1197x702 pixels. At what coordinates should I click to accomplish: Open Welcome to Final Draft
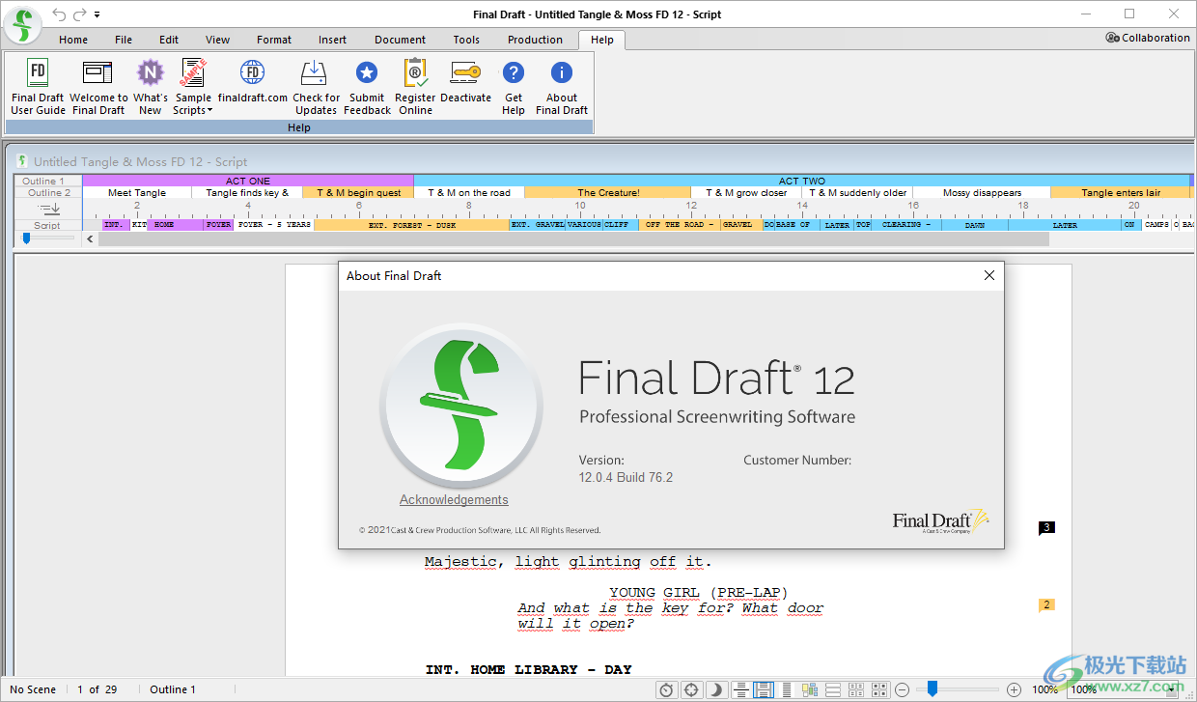pos(98,87)
